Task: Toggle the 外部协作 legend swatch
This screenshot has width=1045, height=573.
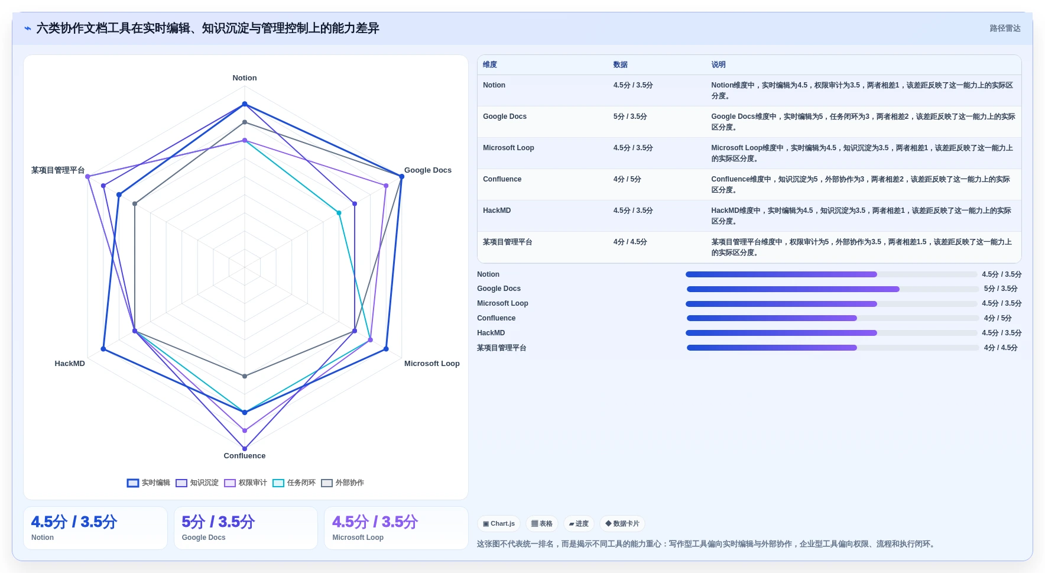Action: 327,483
